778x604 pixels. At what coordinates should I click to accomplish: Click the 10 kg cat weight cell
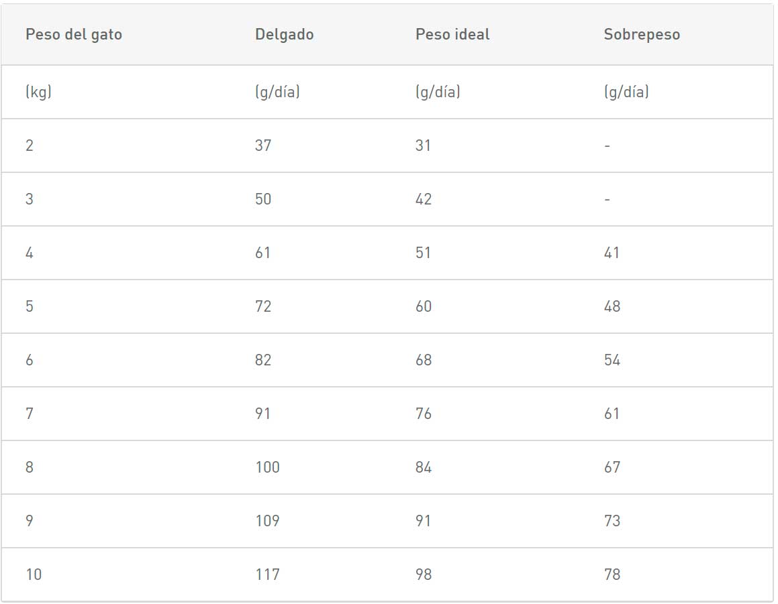[x=34, y=575]
